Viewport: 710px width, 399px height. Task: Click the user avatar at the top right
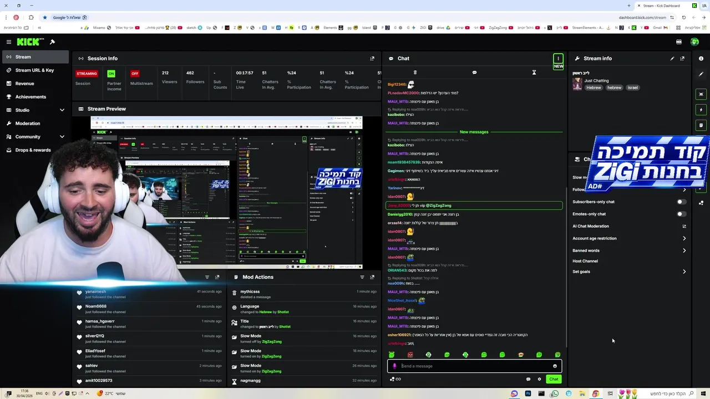click(694, 42)
